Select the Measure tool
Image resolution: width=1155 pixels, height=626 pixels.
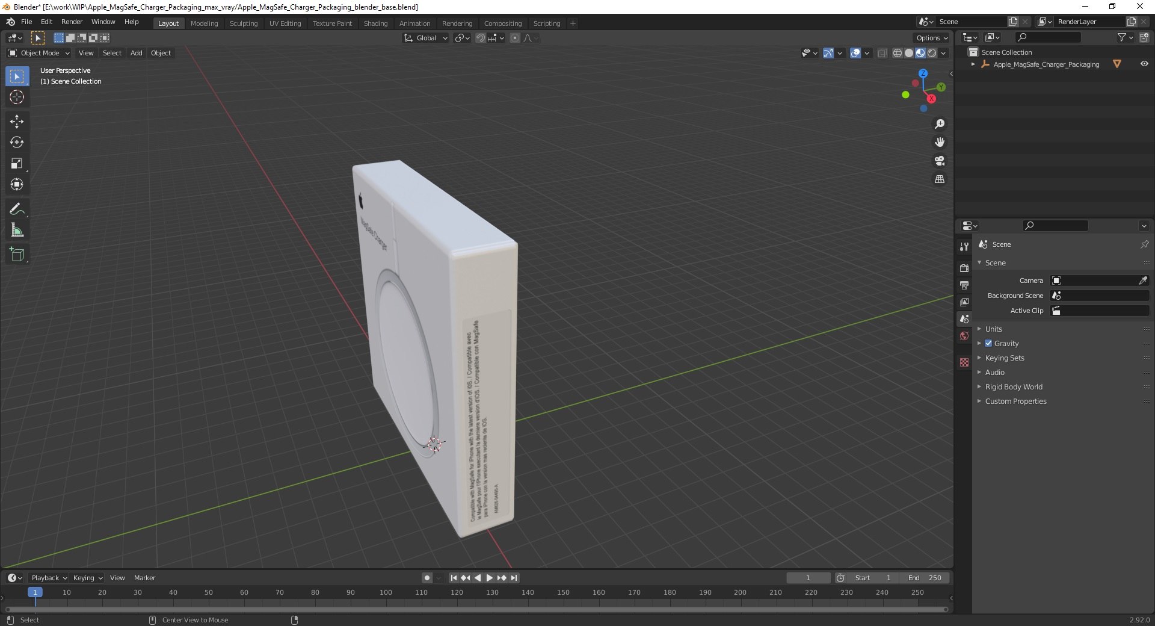17,230
